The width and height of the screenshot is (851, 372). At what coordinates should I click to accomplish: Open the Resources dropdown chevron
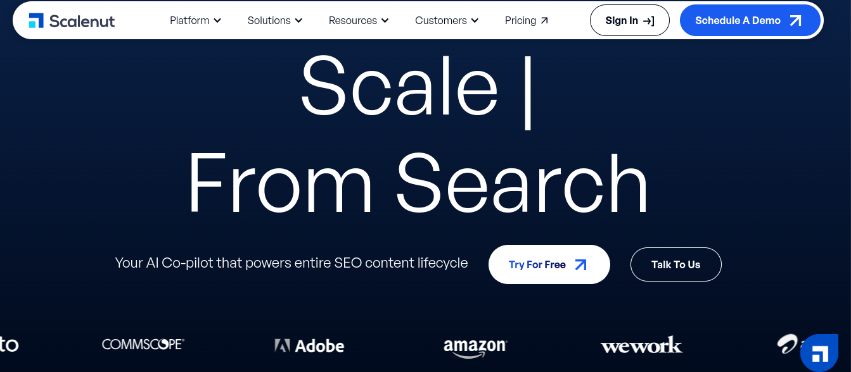(385, 21)
